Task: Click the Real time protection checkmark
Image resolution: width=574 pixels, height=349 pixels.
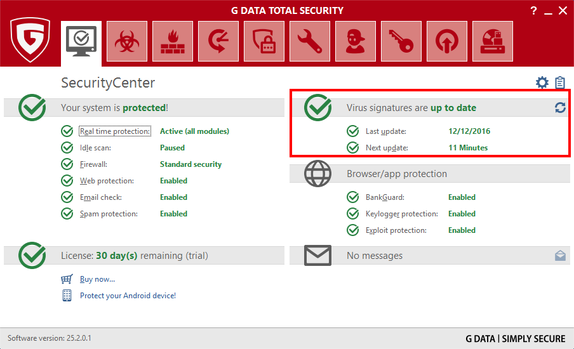Action: 67,131
